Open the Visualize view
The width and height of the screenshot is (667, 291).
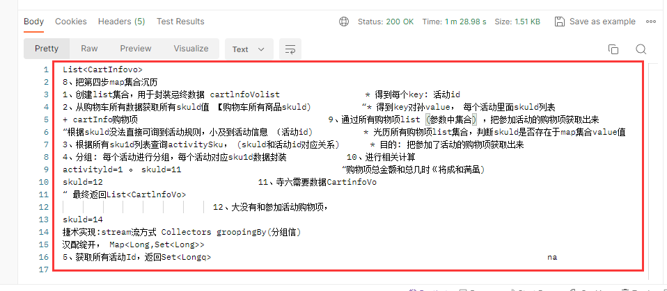191,49
